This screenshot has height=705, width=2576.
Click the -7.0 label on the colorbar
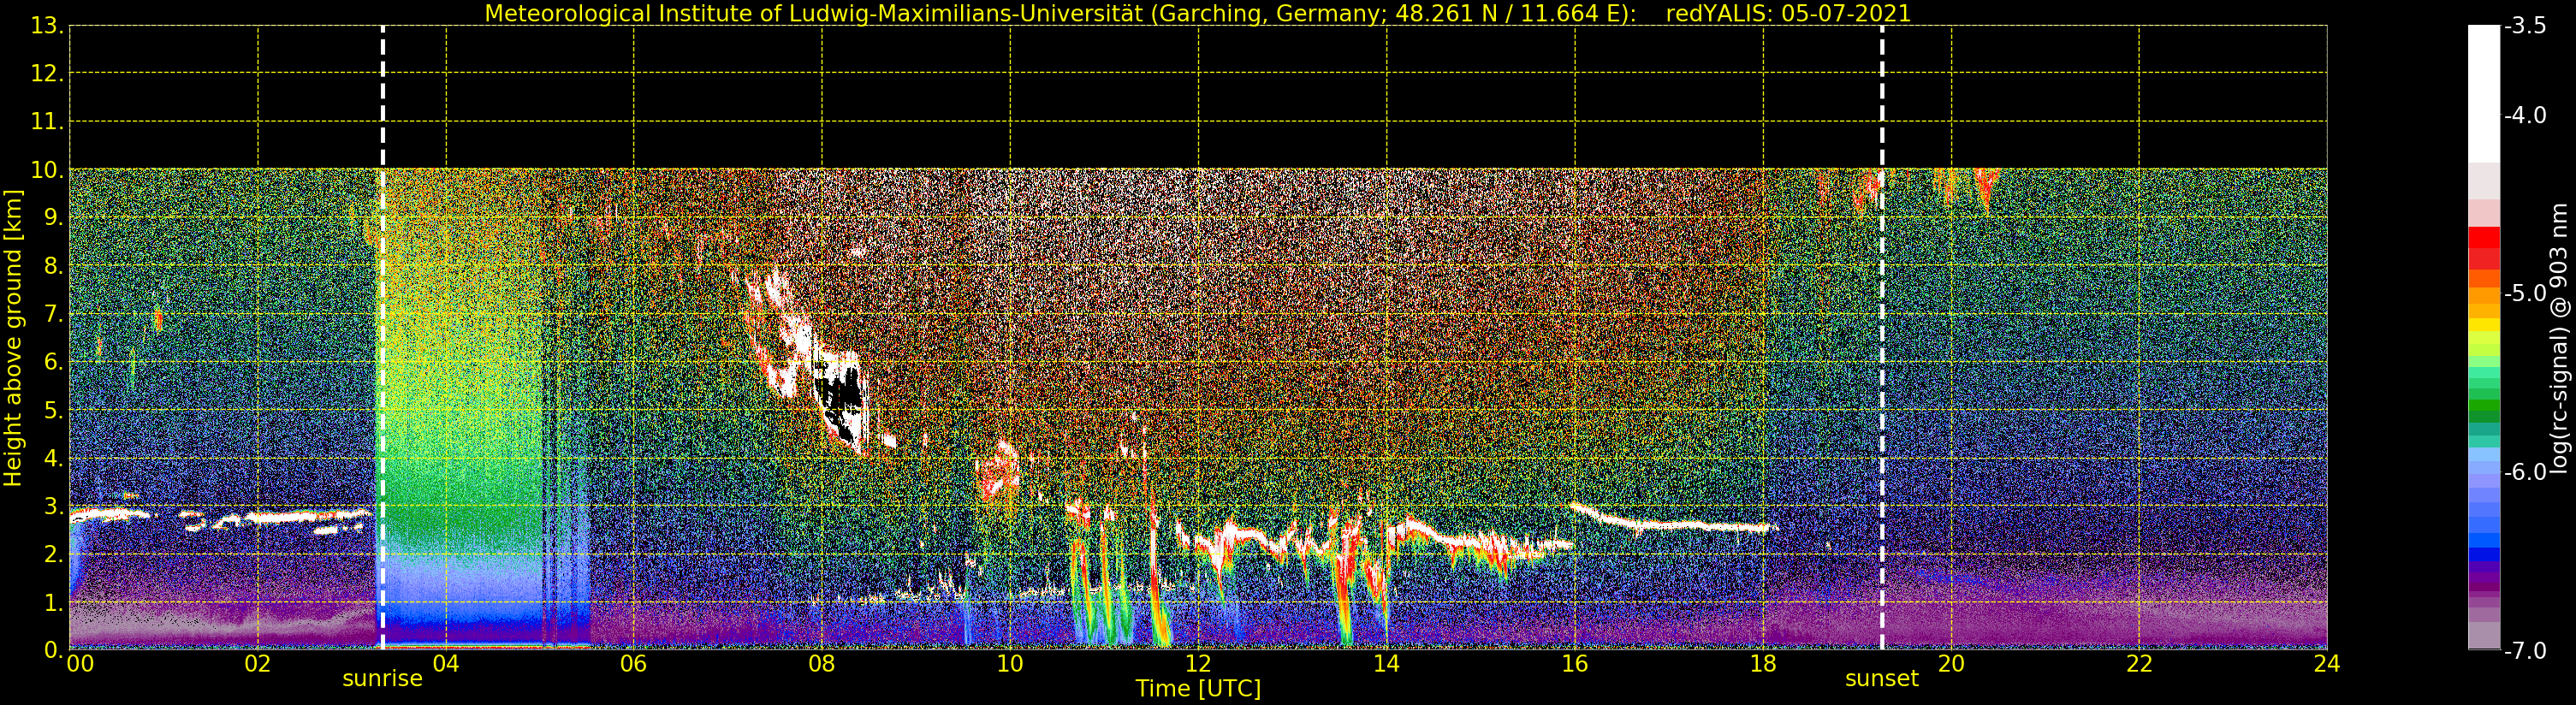point(2524,651)
